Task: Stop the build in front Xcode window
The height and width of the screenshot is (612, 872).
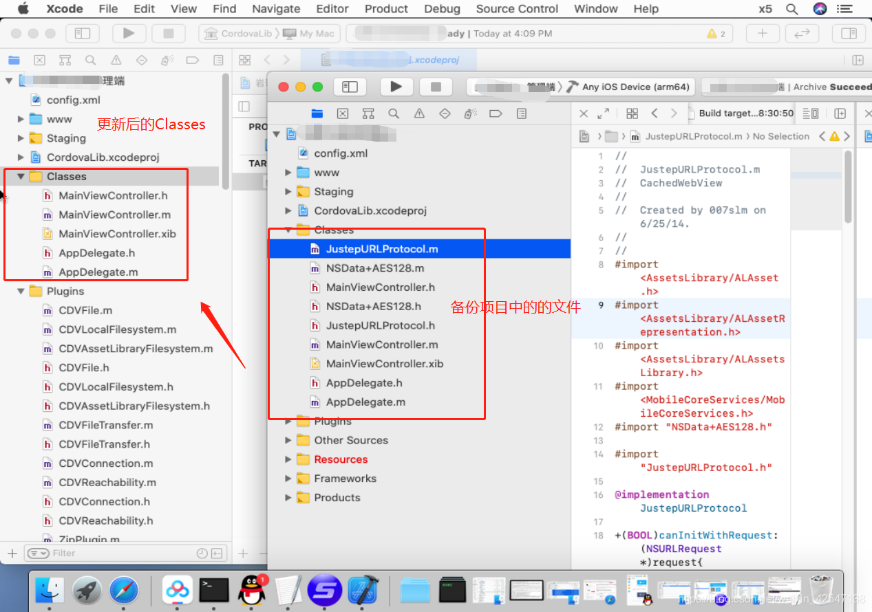Action: pos(435,87)
